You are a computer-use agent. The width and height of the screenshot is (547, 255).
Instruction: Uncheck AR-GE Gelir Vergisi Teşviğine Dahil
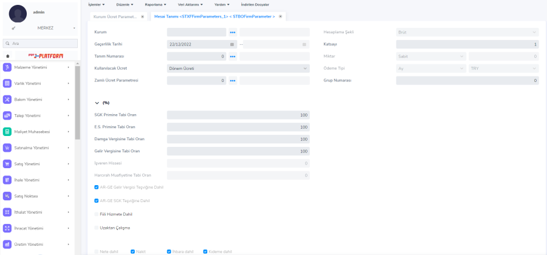click(97, 187)
